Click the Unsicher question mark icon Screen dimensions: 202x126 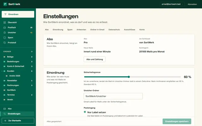(5, 32)
